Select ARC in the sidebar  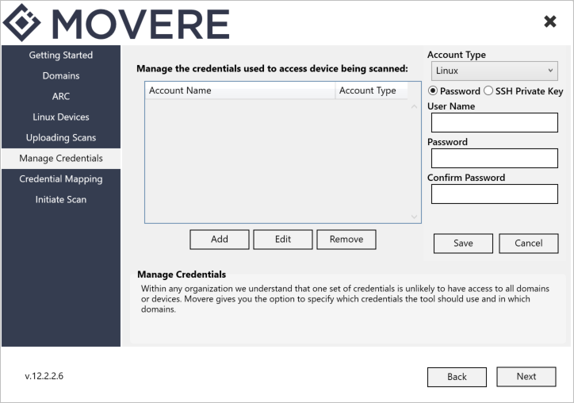pos(61,96)
